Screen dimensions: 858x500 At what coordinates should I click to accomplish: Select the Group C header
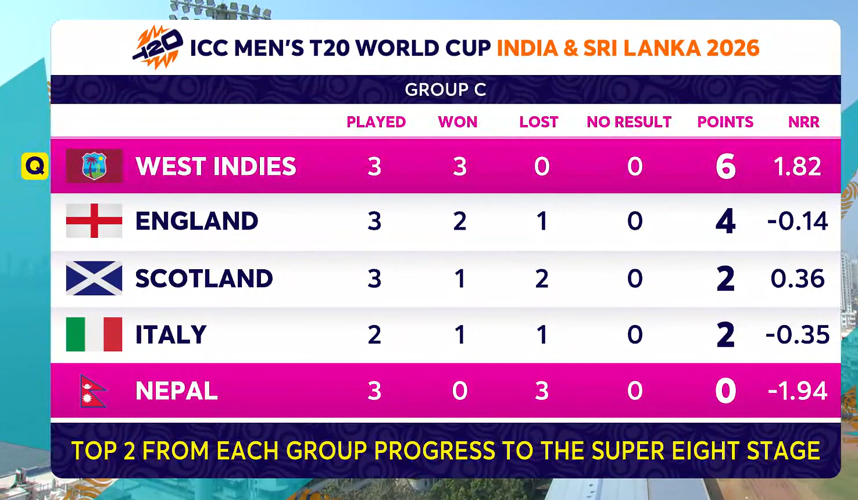[x=445, y=90]
